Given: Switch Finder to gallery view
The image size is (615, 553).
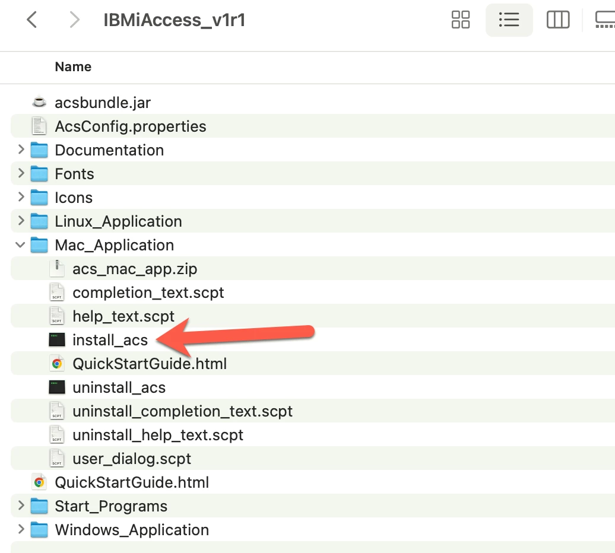Looking at the screenshot, I should click(605, 20).
